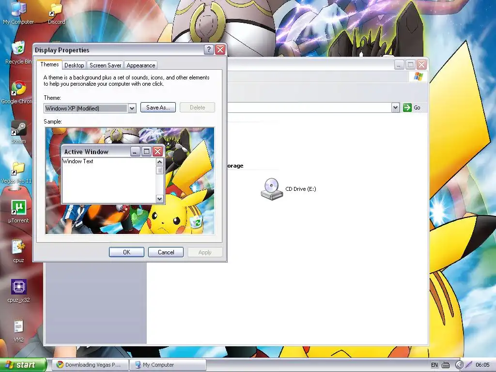Expand hidden tray icons arrow
Image resolution: width=496 pixels, height=372 pixels.
(459, 365)
